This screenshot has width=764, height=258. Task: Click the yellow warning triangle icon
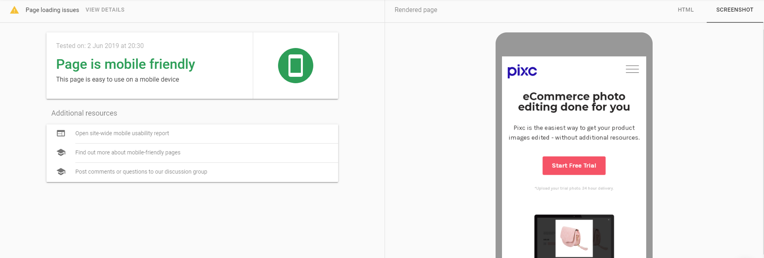[14, 10]
